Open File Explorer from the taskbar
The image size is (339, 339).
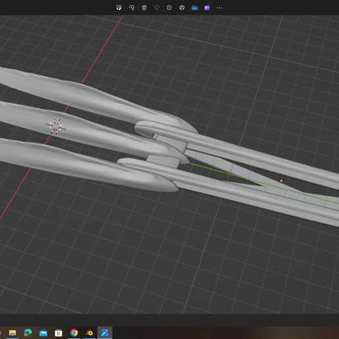12,333
